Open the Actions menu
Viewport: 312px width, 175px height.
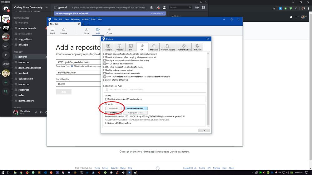point(85,19)
